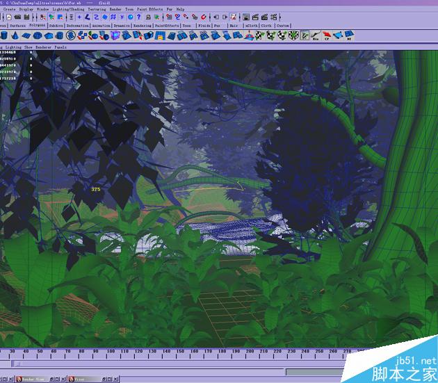Open the viewport Panels menu
Screen dimensions: 438x383
(60, 47)
